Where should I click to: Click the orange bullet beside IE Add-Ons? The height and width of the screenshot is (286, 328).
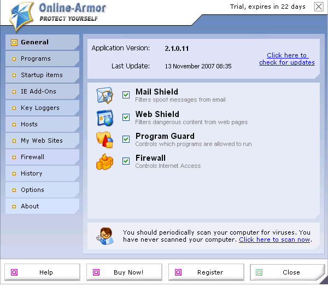tap(14, 92)
